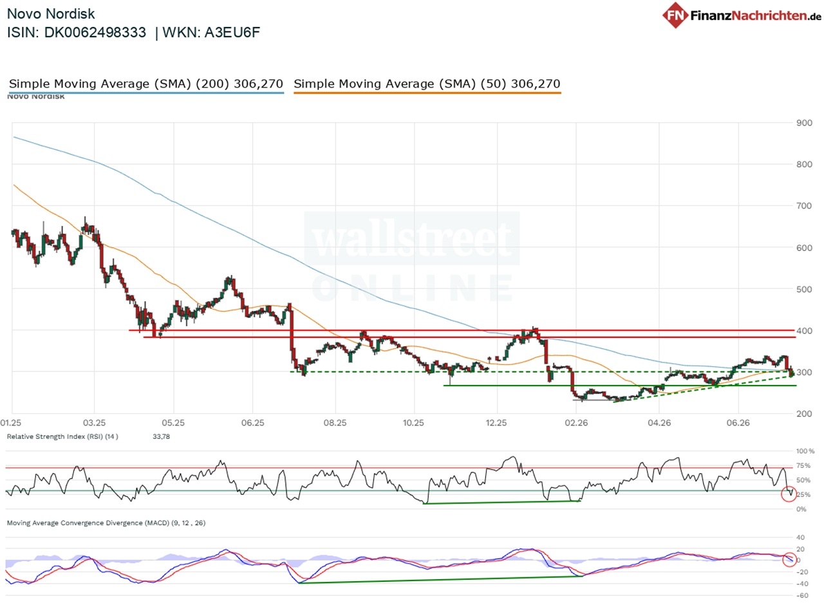
Task: Click the FinanzNachrichten.de logo
Action: pos(742,15)
